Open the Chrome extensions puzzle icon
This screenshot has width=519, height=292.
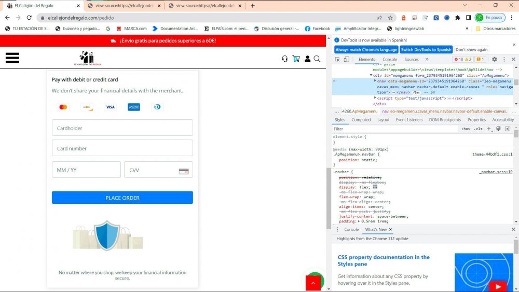(457, 18)
